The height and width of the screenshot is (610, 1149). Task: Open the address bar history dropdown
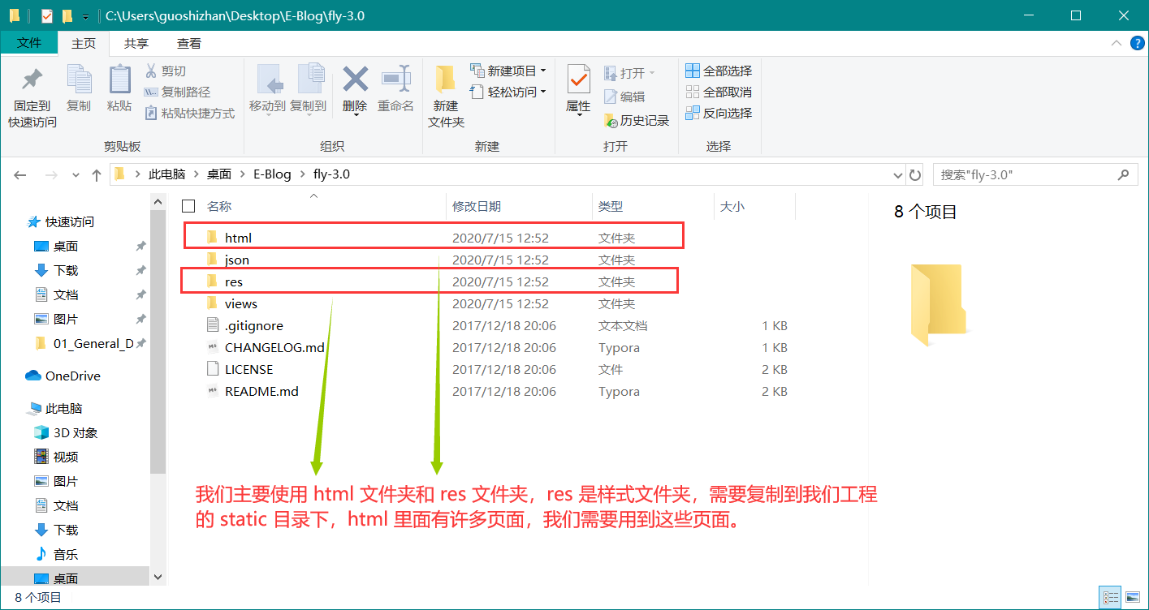pos(898,174)
